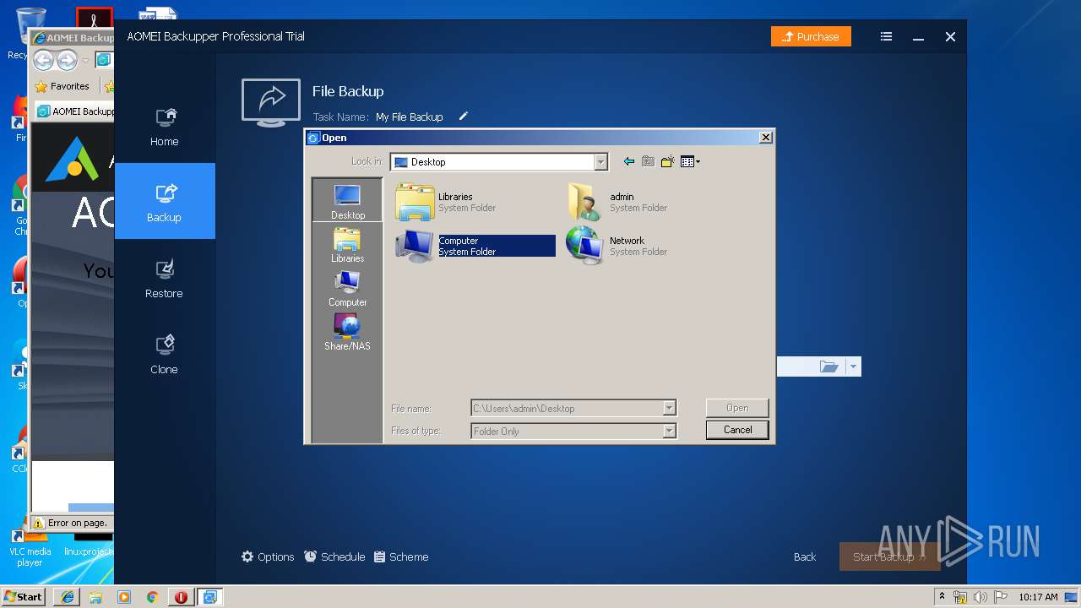
Task: Open the Windows Start menu
Action: pyautogui.click(x=24, y=596)
